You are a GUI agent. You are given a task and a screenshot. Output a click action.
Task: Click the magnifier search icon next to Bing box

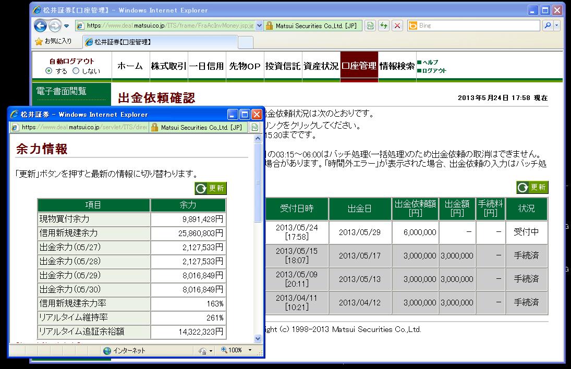[548, 26]
